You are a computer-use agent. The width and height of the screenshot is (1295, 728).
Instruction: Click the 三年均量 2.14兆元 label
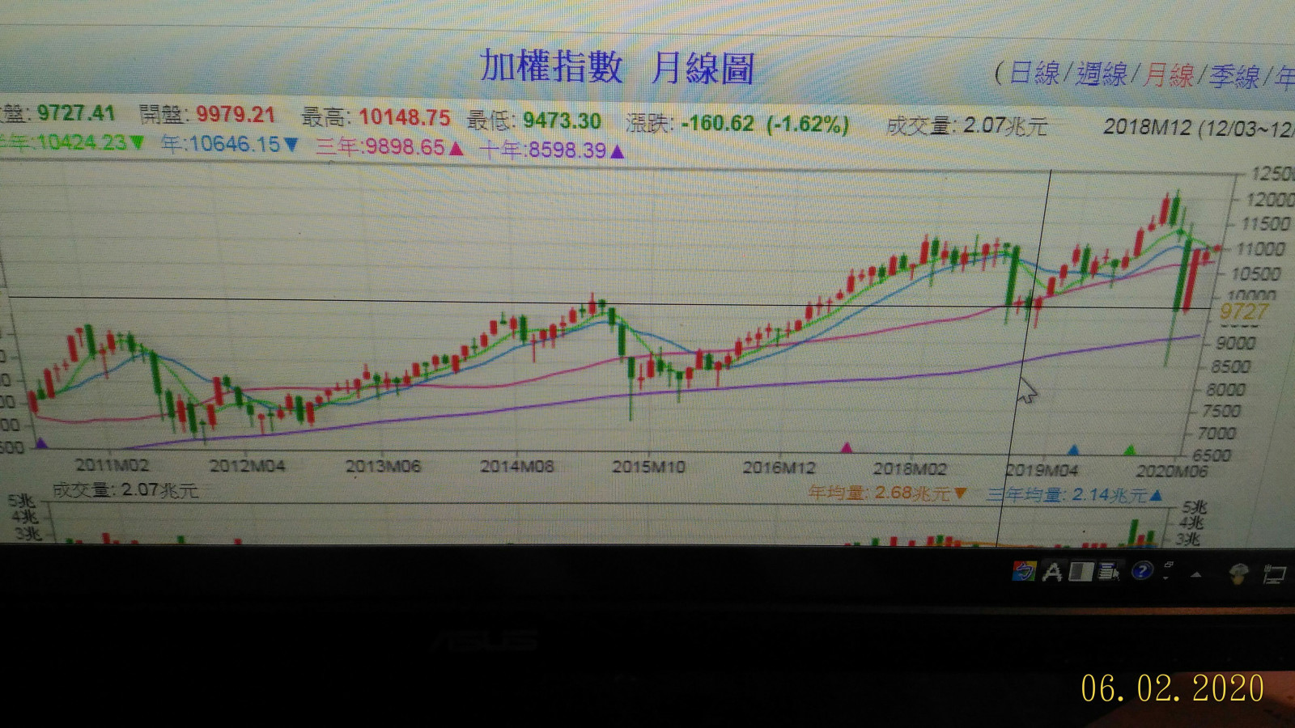click(x=1075, y=494)
